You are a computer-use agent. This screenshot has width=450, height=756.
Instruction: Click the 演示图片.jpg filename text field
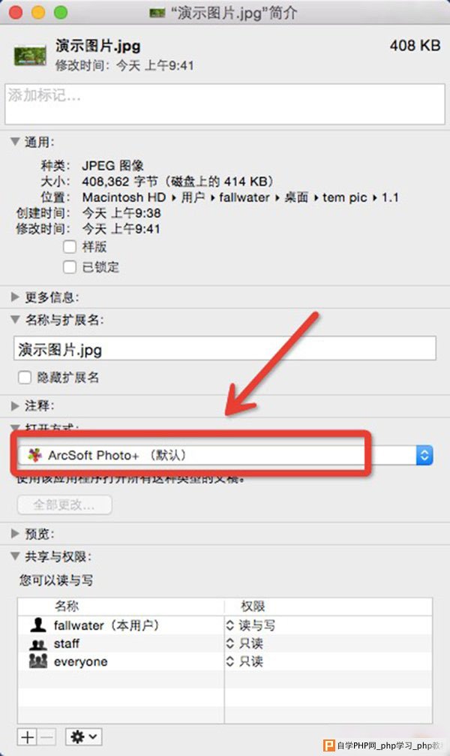tap(225, 348)
